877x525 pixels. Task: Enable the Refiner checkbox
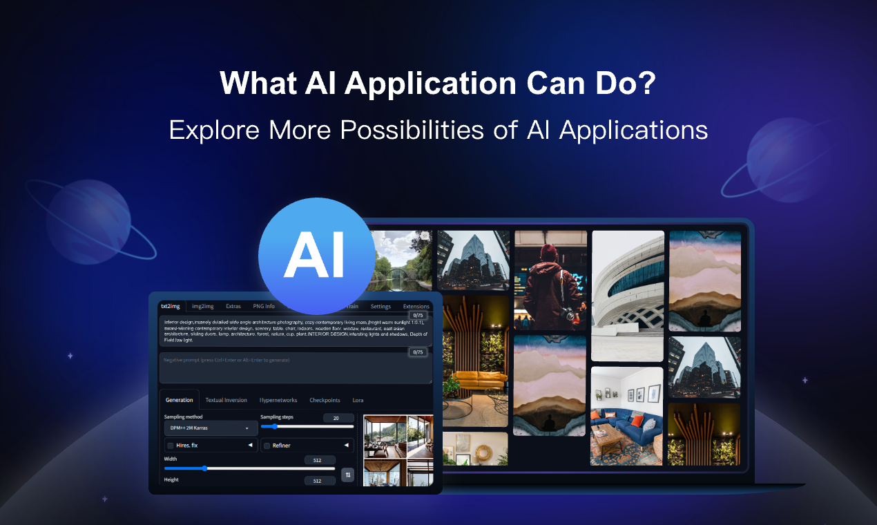click(x=267, y=446)
